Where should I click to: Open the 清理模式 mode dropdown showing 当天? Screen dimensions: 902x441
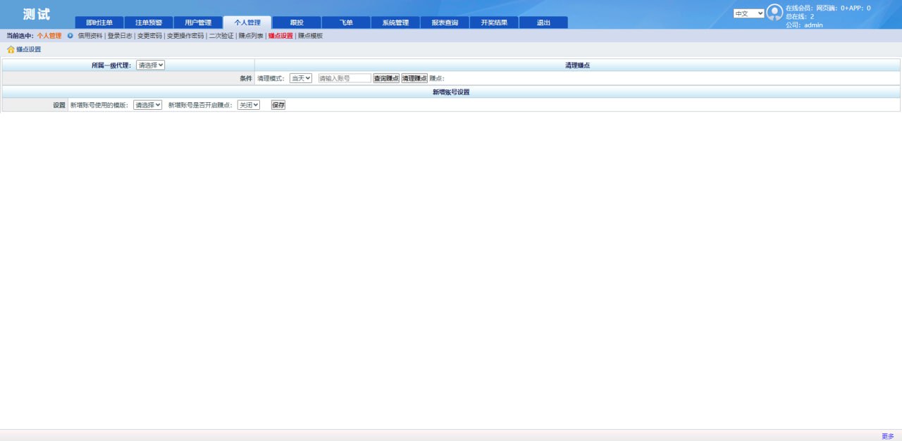[x=299, y=77]
